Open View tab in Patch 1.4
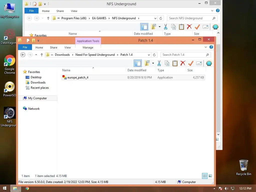 [x=67, y=47]
